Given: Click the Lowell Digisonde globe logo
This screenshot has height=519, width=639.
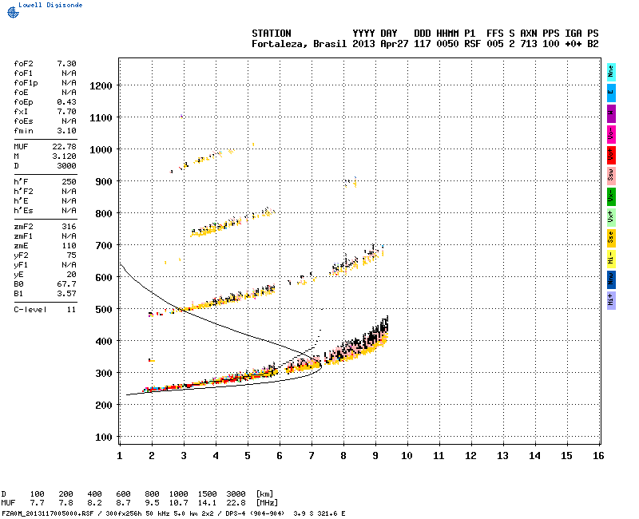Looking at the screenshot, I should pyautogui.click(x=13, y=12).
